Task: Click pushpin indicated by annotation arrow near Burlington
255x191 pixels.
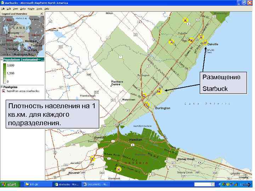Action: (x=159, y=92)
